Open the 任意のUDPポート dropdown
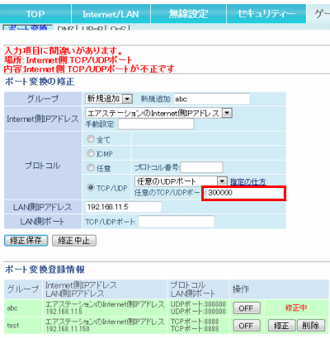Image resolution: width=330 pixels, height=338 pixels. 181,181
